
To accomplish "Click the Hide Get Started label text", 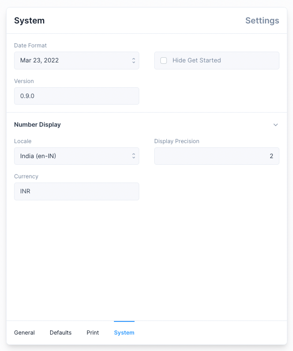I will (196, 61).
